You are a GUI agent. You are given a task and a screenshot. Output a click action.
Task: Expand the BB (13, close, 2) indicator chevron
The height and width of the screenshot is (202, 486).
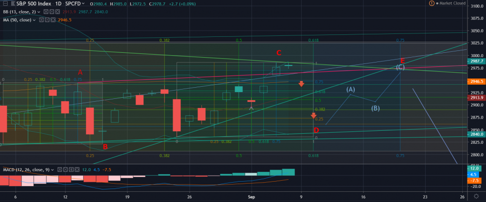click(x=39, y=12)
